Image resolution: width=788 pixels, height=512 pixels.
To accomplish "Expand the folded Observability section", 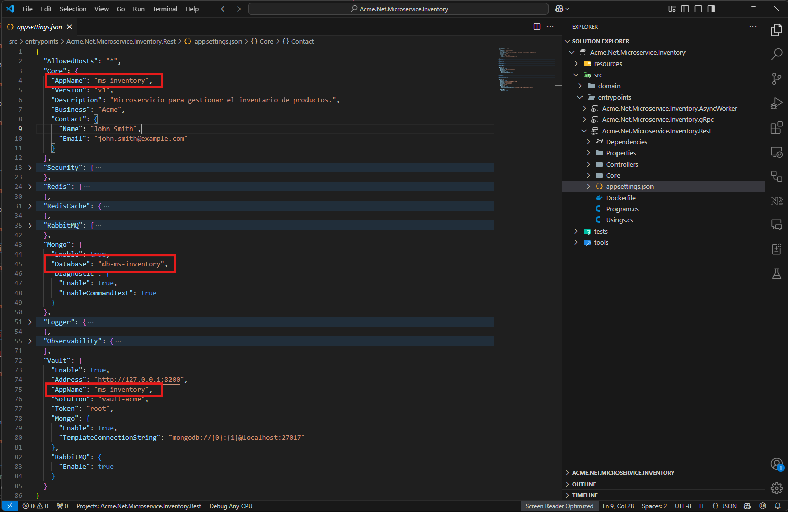I will click(30, 341).
